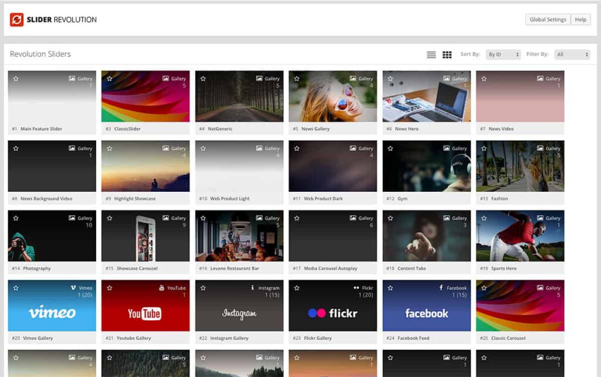Viewport: 601px width, 377px height.
Task: Star the Sports Hero slider
Action: pos(484,218)
